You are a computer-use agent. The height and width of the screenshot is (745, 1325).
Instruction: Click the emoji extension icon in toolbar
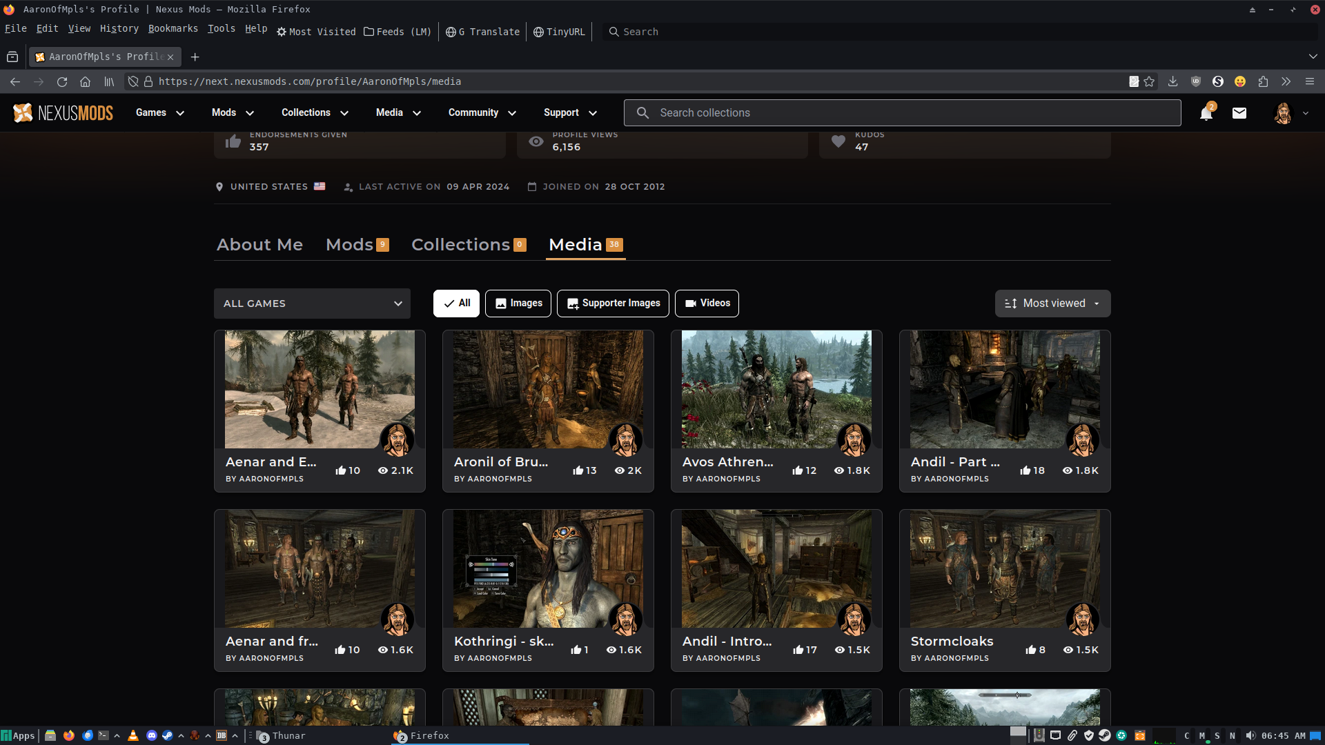[x=1240, y=81]
